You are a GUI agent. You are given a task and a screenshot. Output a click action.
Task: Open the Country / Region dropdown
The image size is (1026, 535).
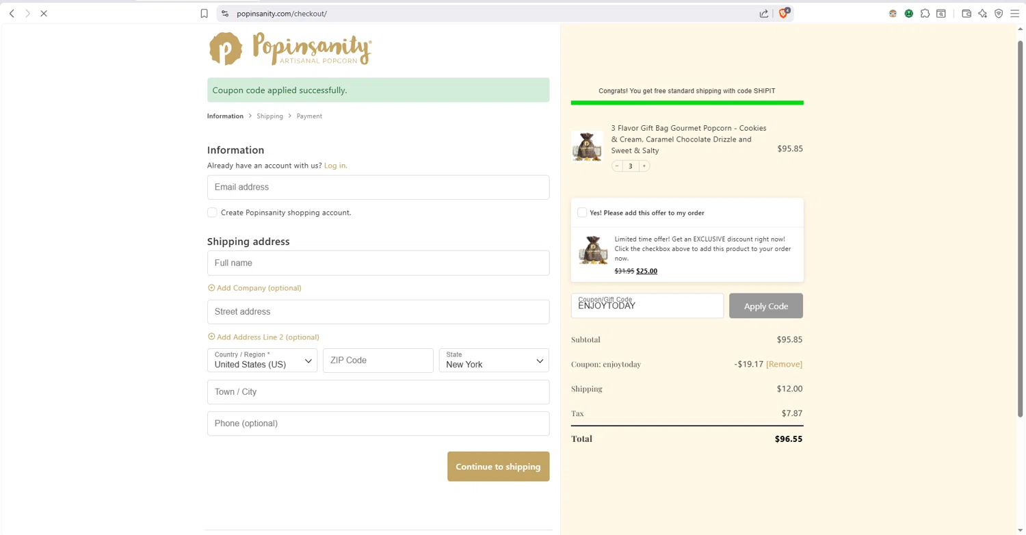tap(262, 361)
